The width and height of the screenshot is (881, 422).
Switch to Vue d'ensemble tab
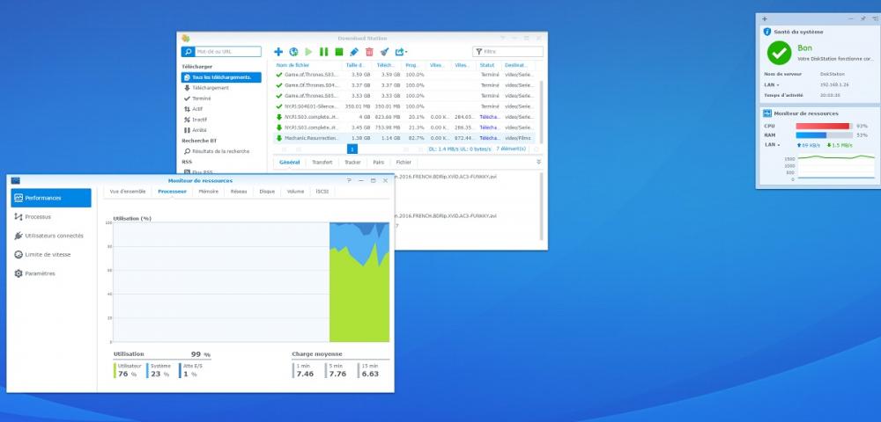coord(128,192)
